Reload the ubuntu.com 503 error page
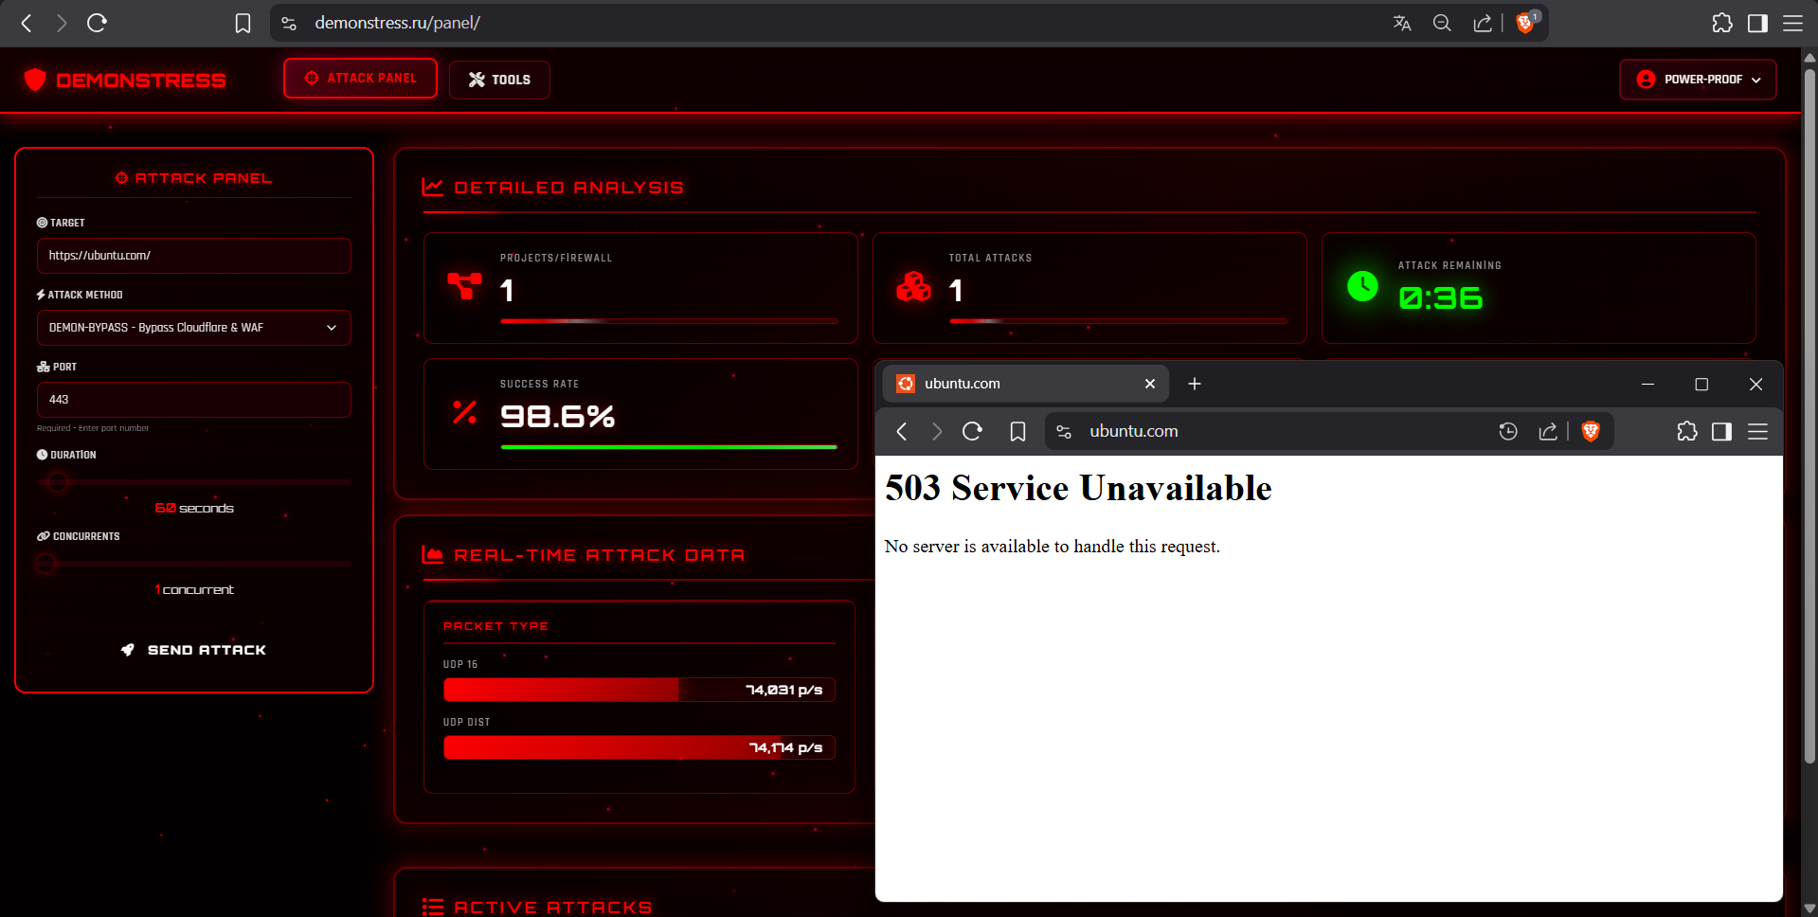 click(x=972, y=432)
